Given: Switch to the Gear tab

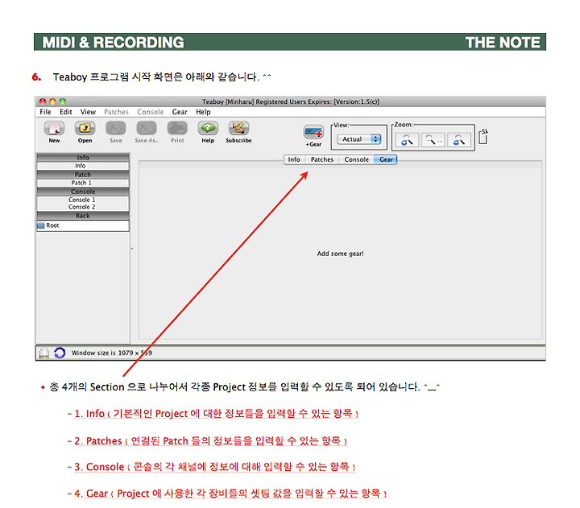Looking at the screenshot, I should (386, 159).
